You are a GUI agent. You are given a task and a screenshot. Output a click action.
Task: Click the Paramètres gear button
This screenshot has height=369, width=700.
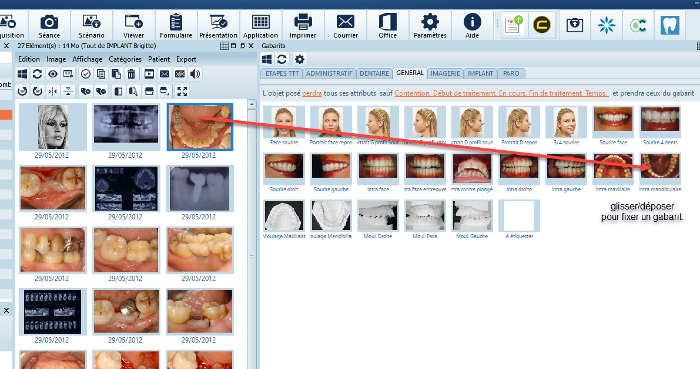430,26
